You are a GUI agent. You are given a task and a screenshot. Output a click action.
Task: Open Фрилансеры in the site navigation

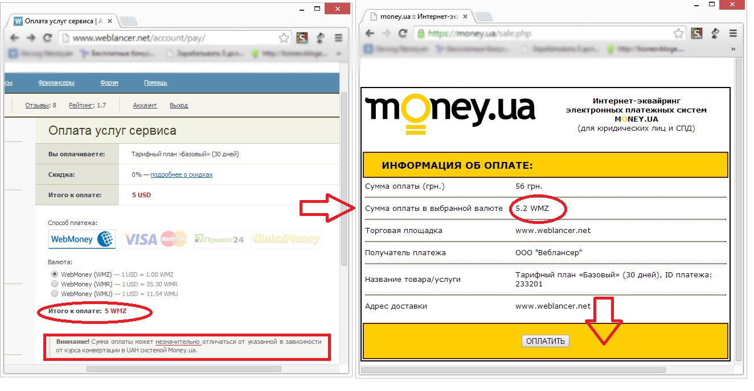(56, 83)
